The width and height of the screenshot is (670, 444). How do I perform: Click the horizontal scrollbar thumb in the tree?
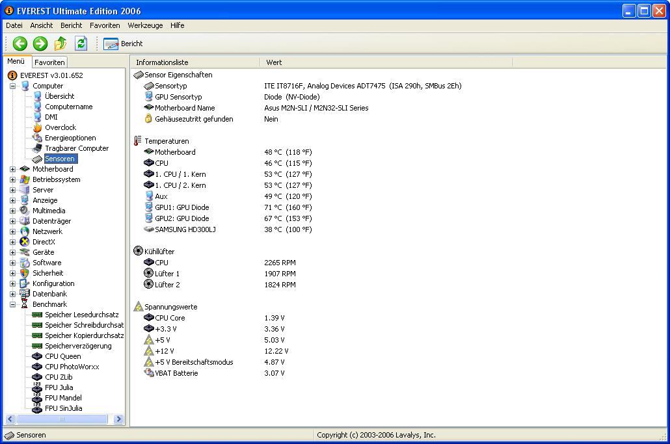point(62,419)
